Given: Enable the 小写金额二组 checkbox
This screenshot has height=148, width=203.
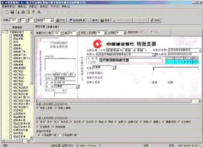Looking at the screenshot, I should click(x=60, y=135).
